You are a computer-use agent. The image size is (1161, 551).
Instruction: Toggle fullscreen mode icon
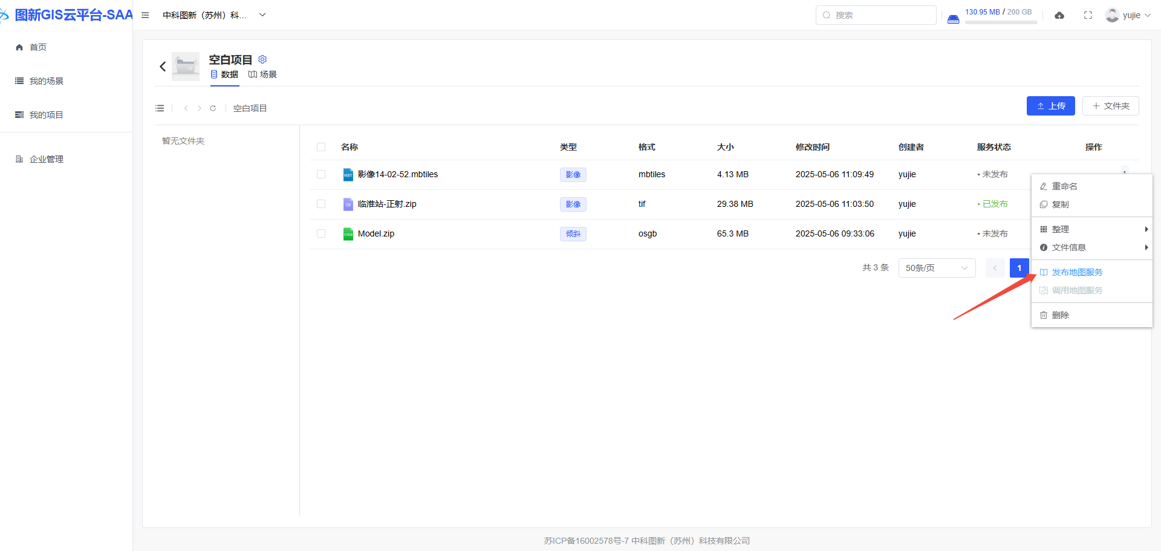point(1088,15)
